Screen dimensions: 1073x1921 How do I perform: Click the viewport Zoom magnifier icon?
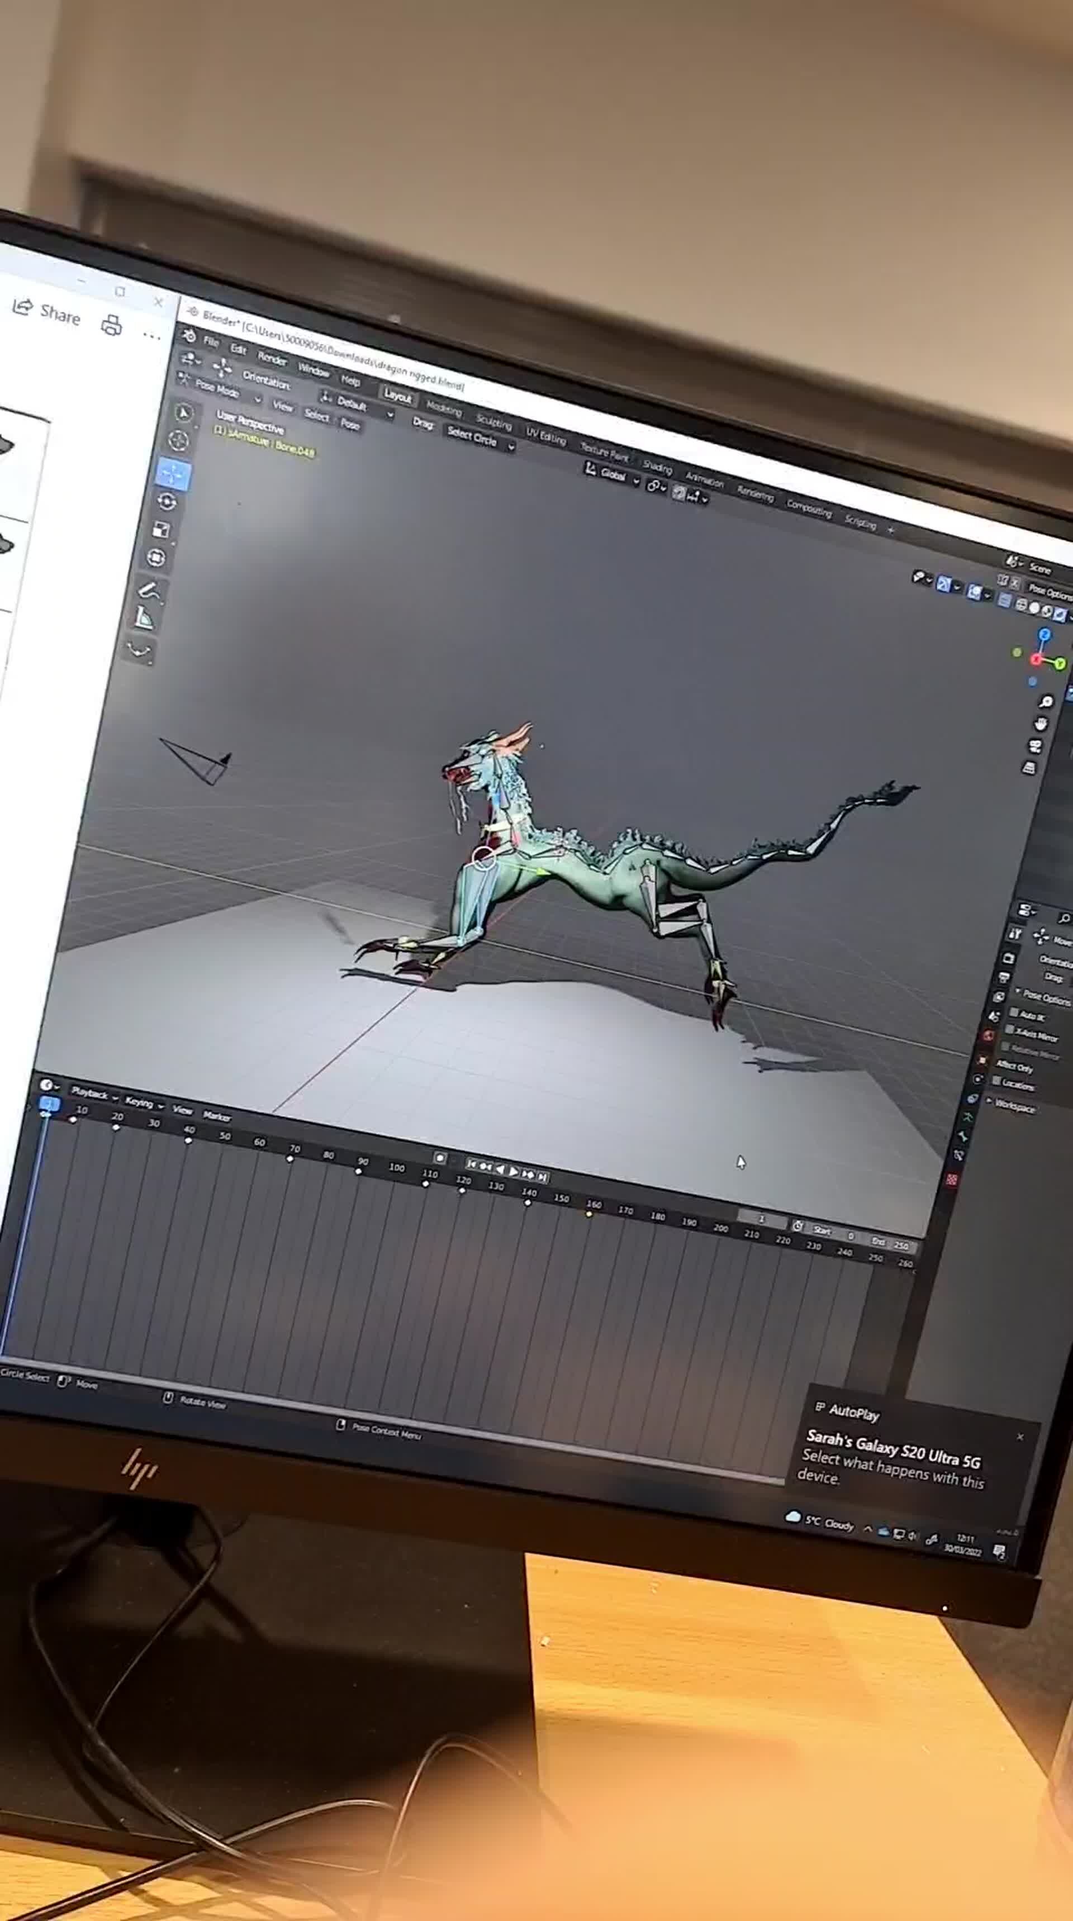[1047, 702]
